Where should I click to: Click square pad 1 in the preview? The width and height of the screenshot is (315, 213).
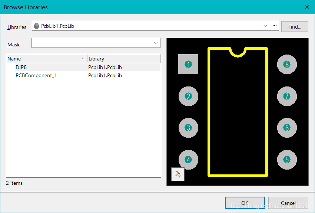coord(188,64)
